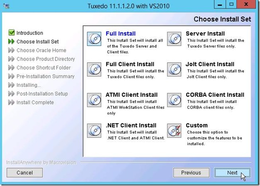Click the arrows icon beside Installing...

point(11,85)
